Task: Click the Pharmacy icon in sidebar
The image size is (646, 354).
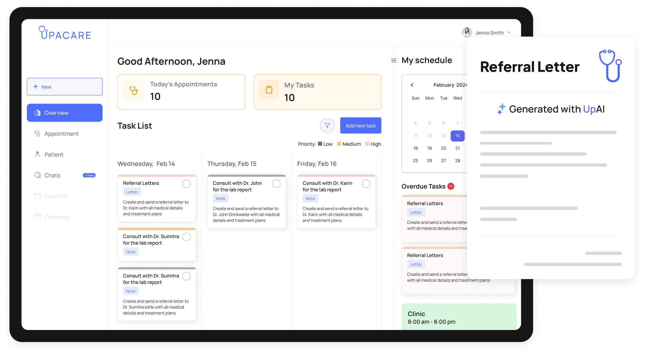Action: pos(37,217)
